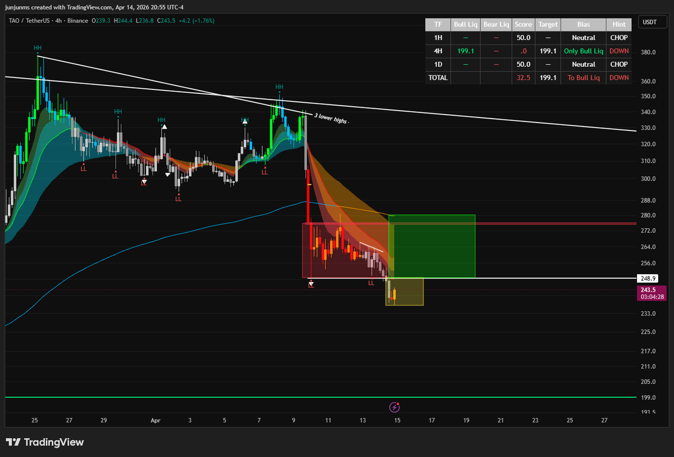Image resolution: width=674 pixels, height=457 pixels.
Task: Click the Binance exchange label
Action: pos(77,21)
